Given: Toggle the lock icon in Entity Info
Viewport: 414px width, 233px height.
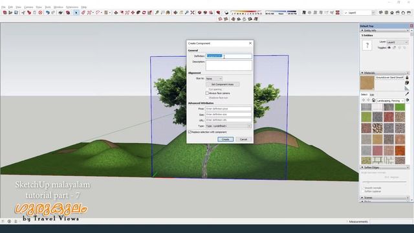Looking at the screenshot, I should coord(394,48).
